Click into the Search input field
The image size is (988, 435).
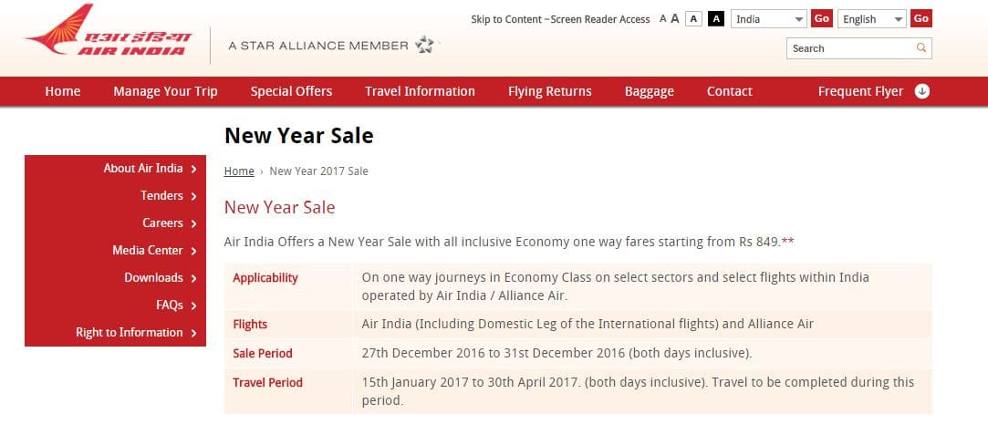(848, 48)
